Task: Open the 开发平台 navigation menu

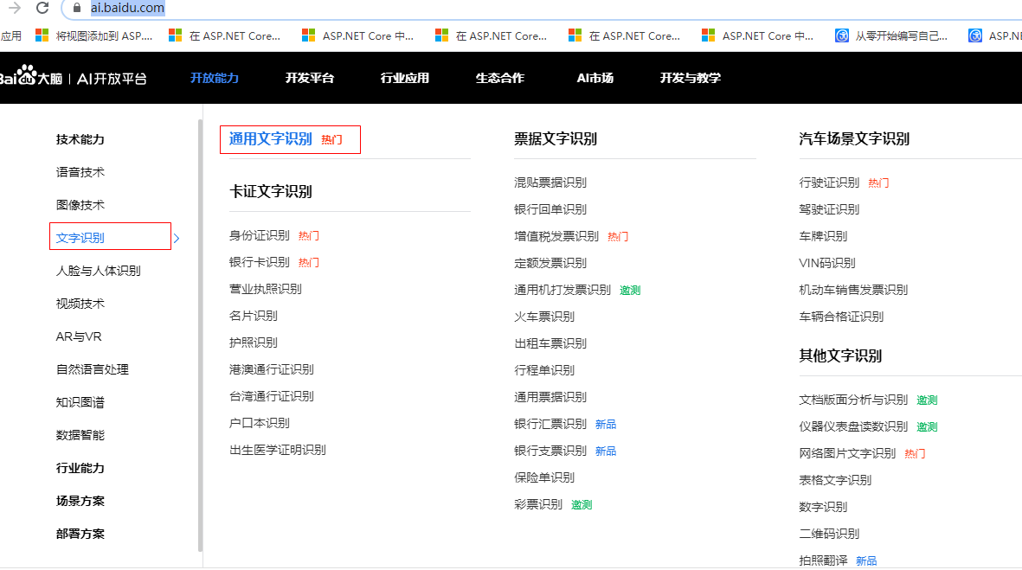Action: pos(310,78)
